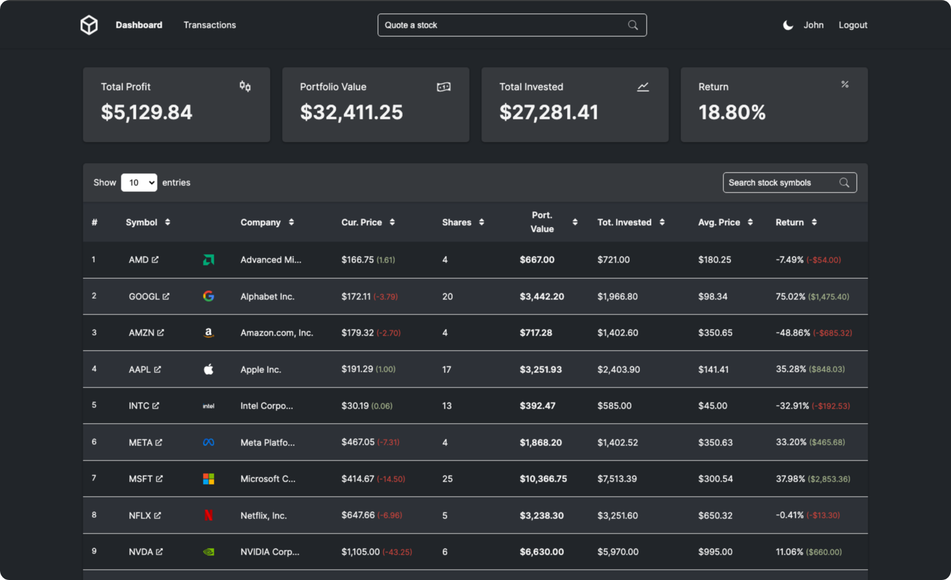Click the cube logo in the navbar
The height and width of the screenshot is (580, 951).
click(x=89, y=25)
